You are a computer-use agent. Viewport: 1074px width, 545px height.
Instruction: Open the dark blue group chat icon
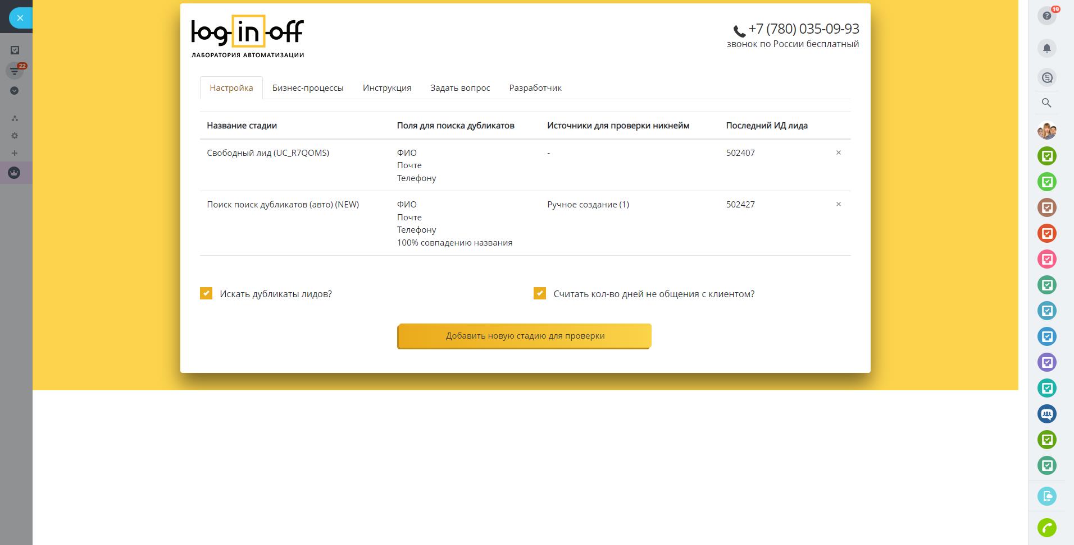point(1047,414)
